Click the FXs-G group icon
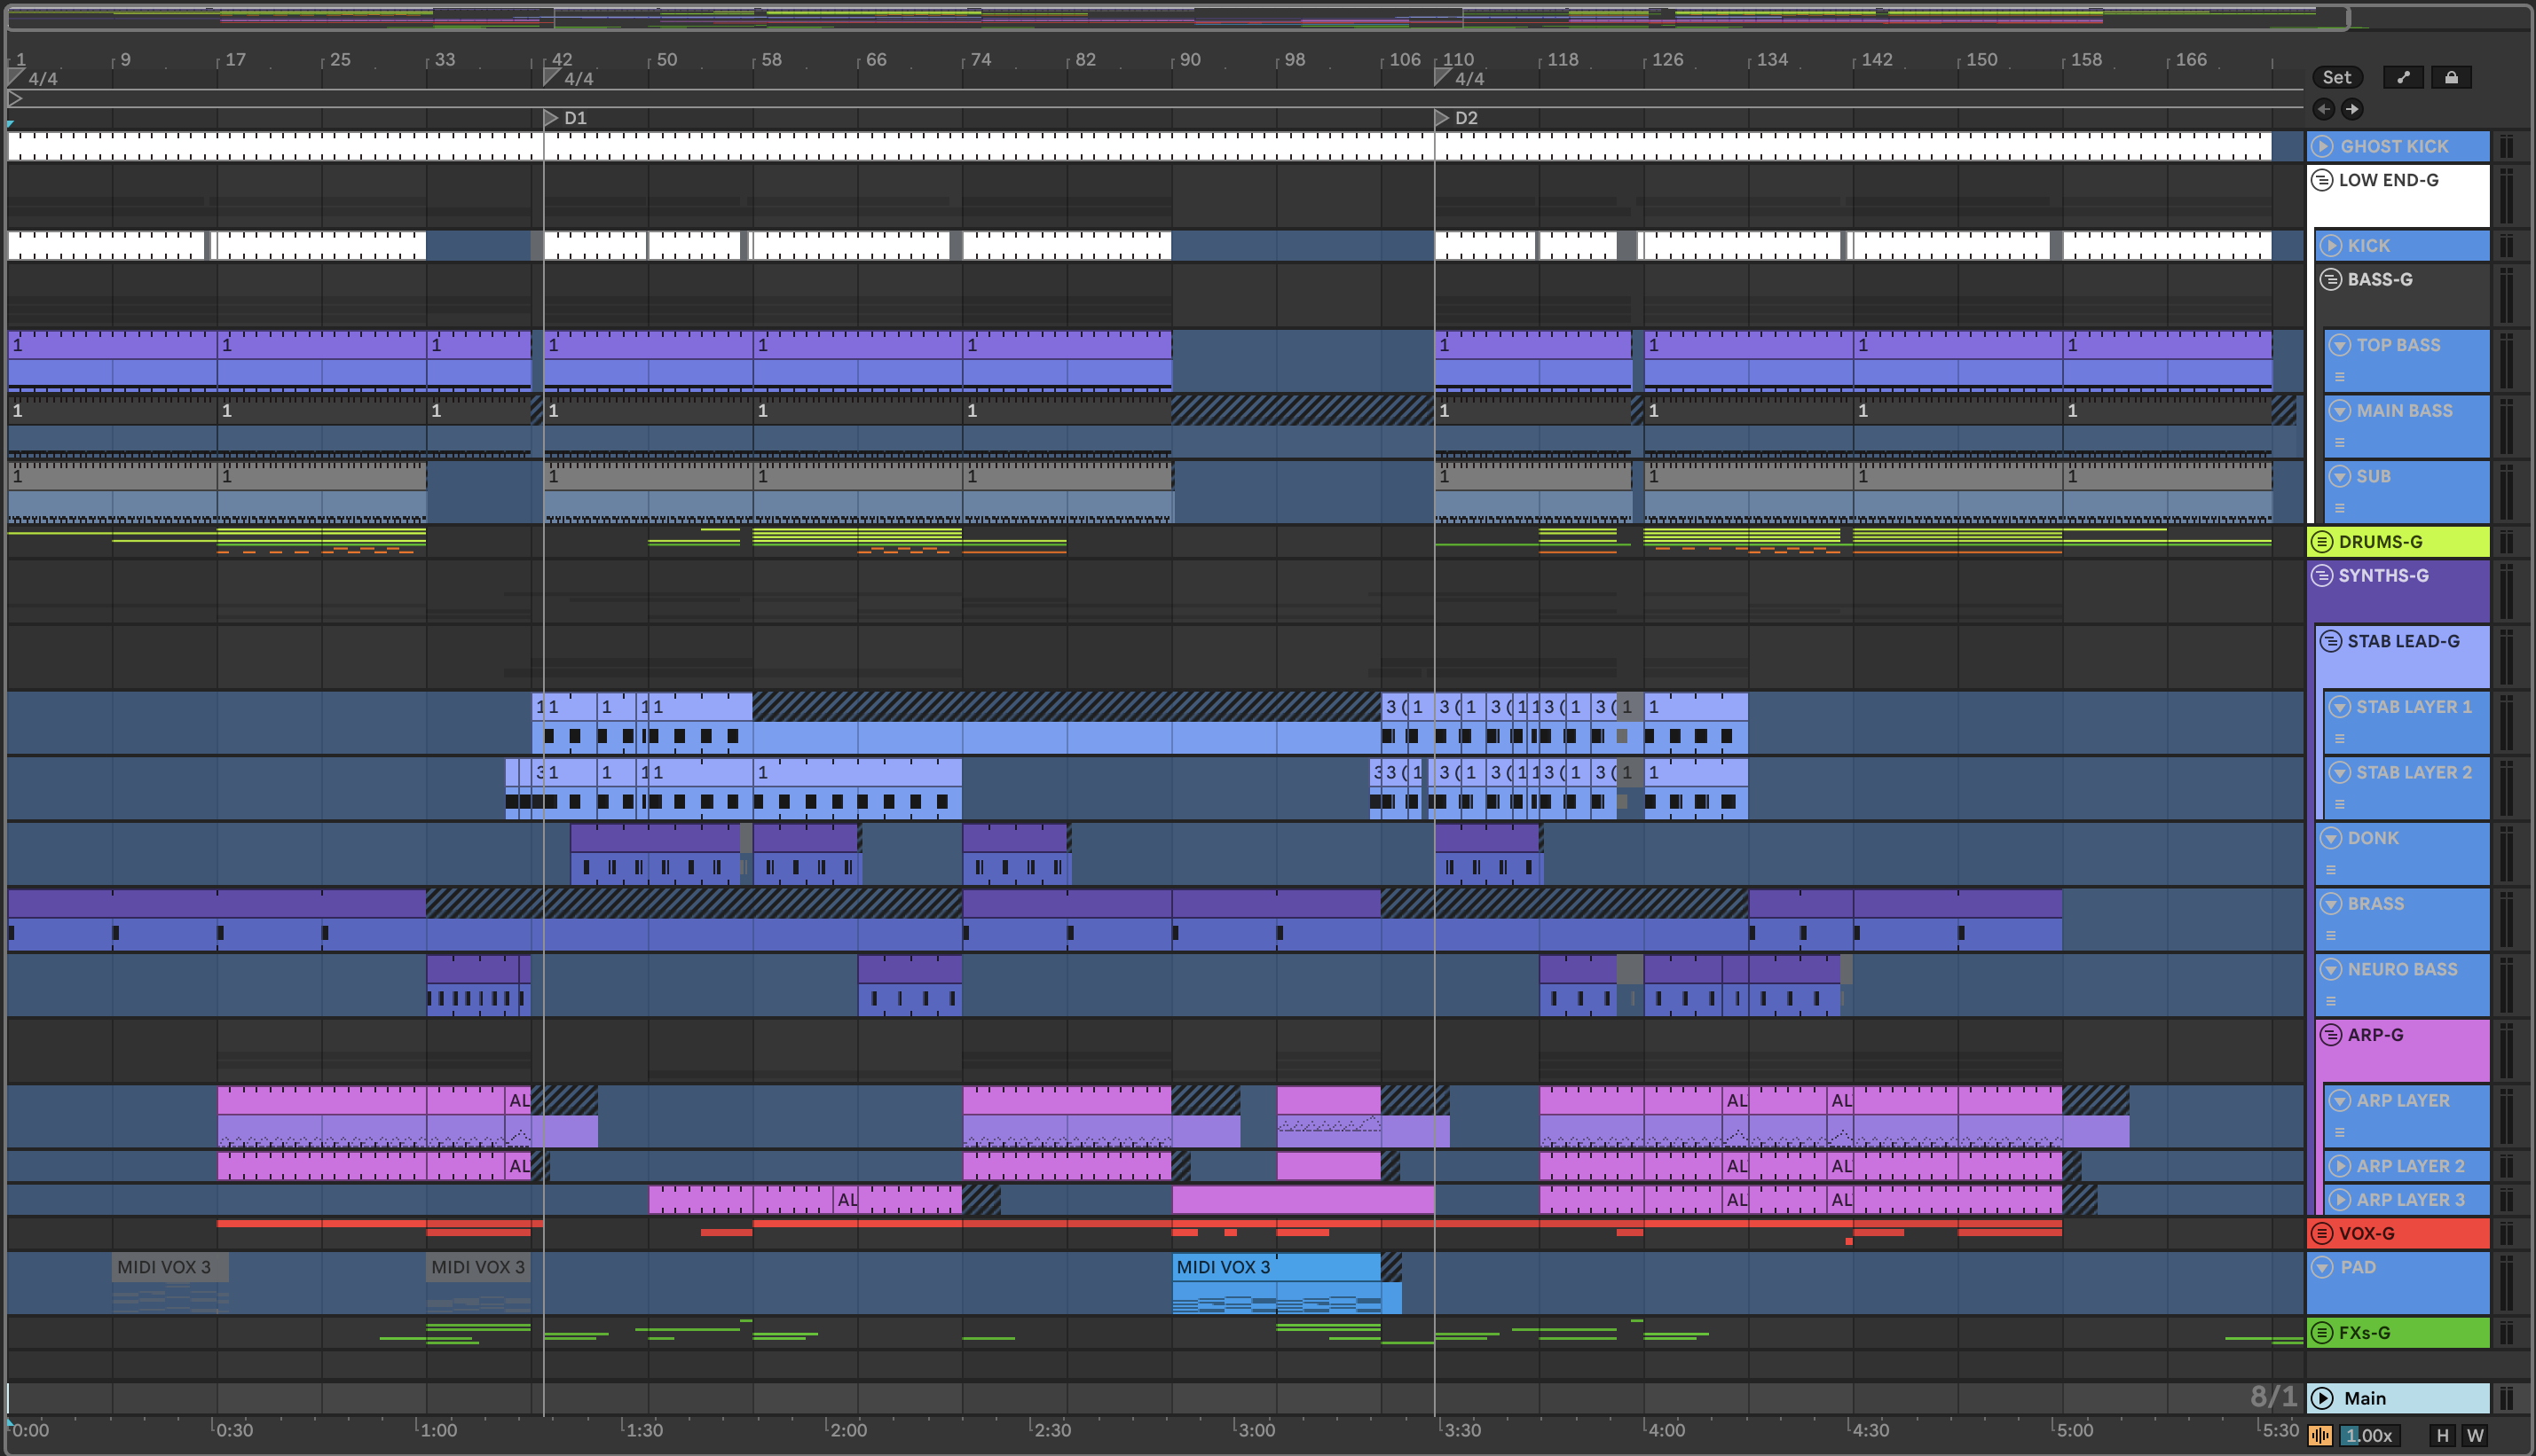 pos(2322,1332)
